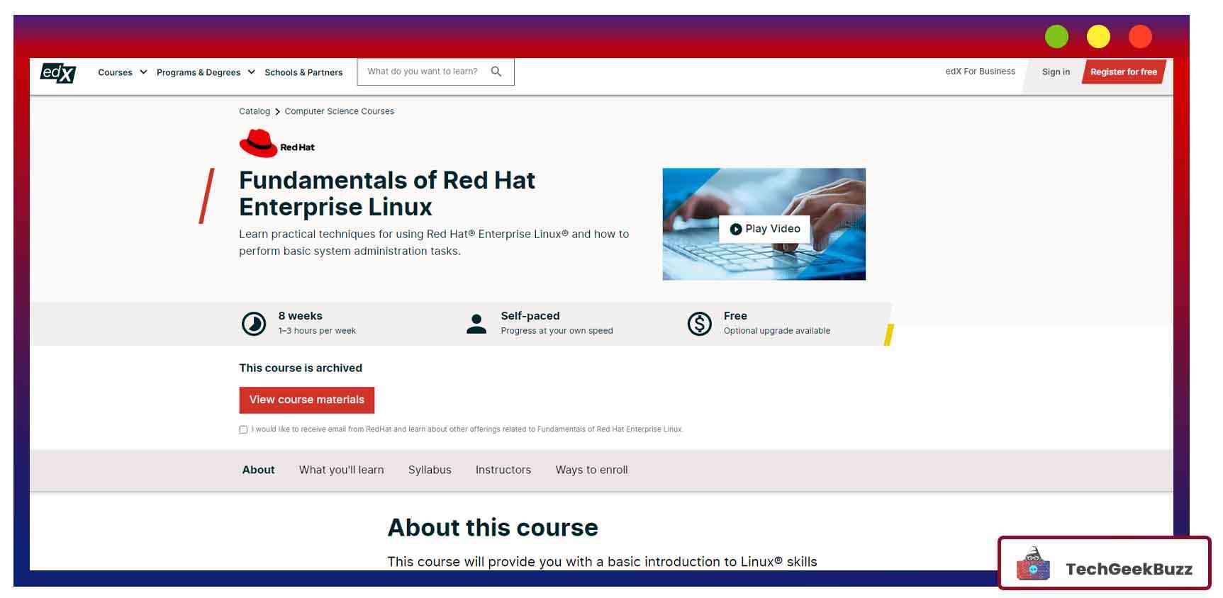Open Schools & Partners menu item

coord(303,72)
